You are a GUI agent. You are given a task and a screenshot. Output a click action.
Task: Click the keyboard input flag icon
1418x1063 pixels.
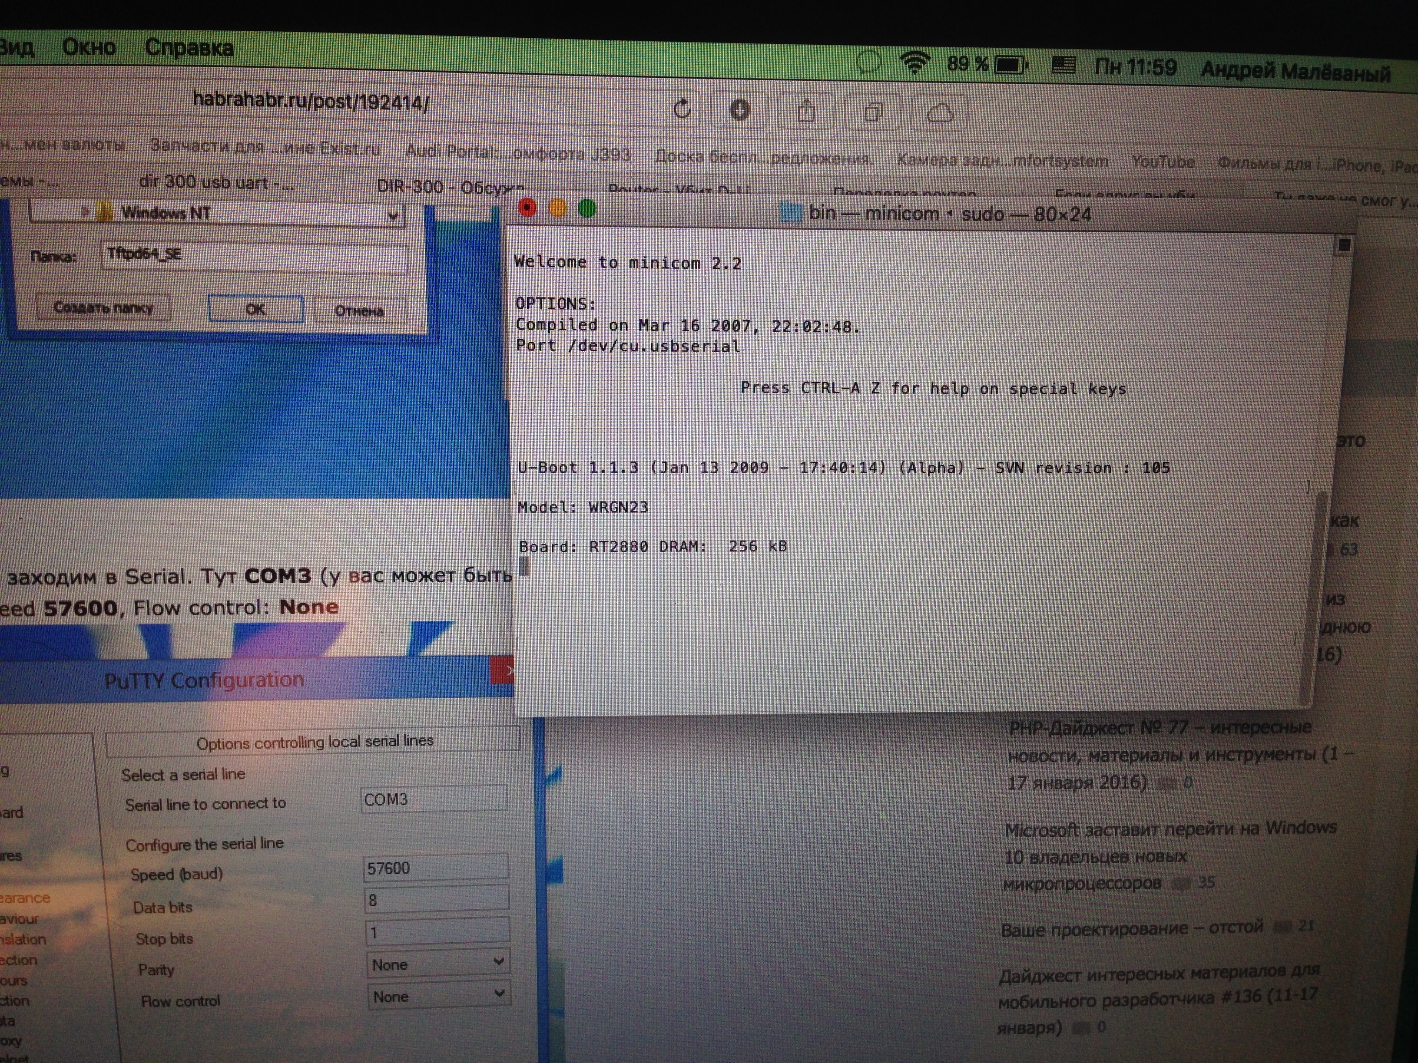1063,66
